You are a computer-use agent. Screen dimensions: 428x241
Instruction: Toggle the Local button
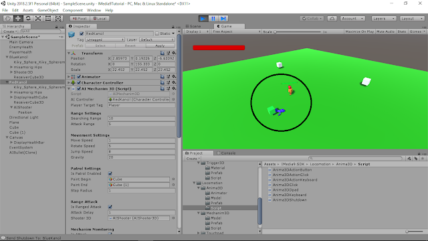pos(100,18)
